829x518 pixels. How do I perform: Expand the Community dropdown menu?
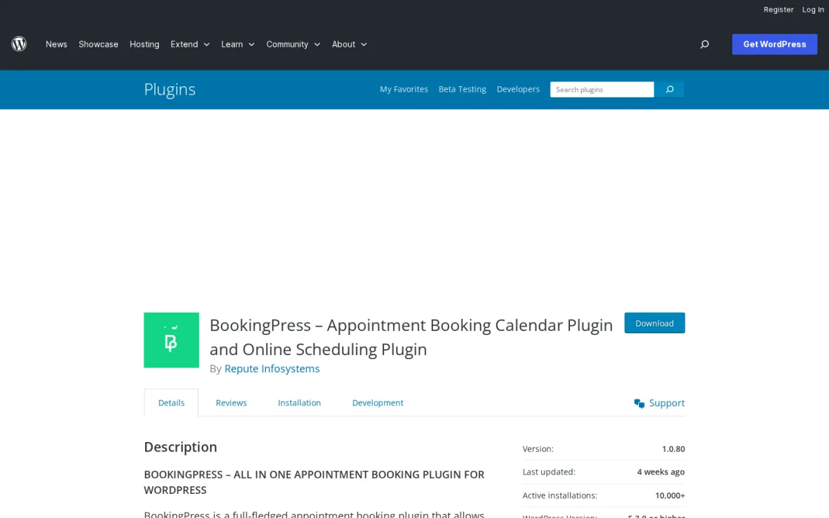tap(294, 44)
